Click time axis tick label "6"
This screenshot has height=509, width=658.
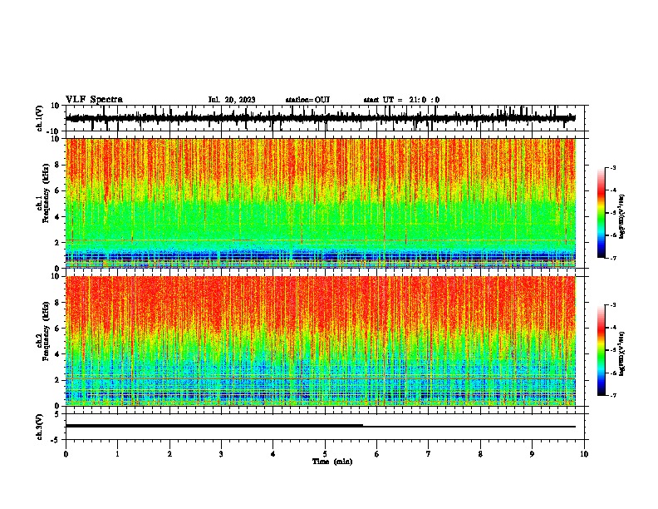coord(377,454)
